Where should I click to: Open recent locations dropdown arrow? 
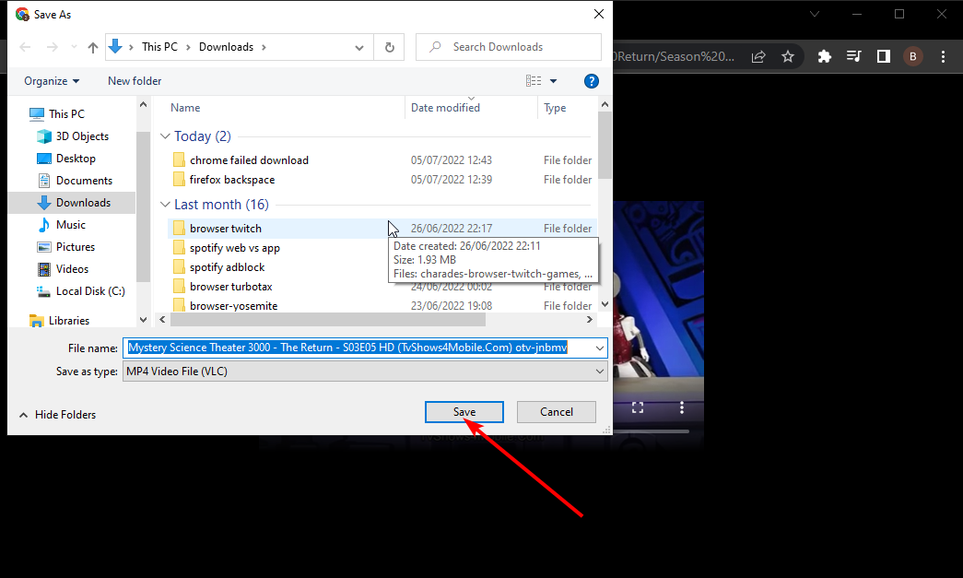(74, 47)
